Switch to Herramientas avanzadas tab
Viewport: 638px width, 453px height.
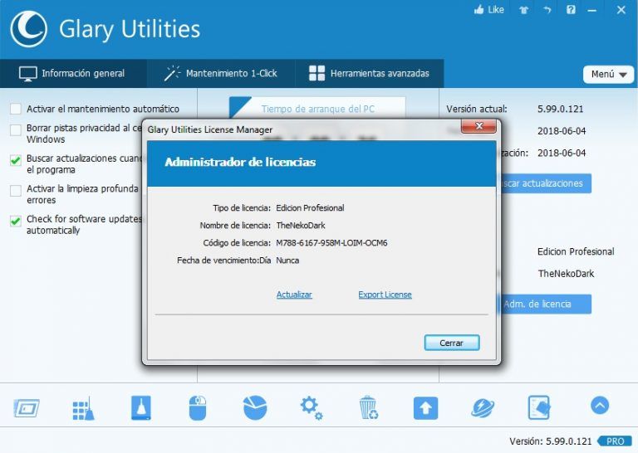[x=370, y=74]
